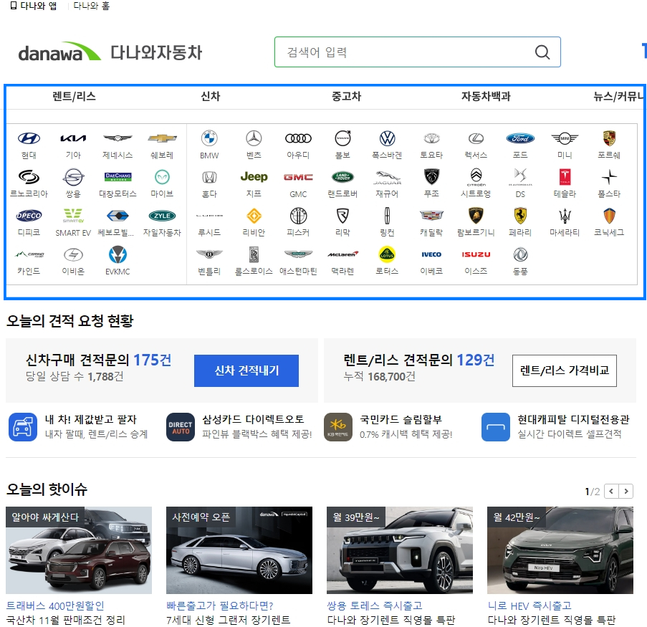Select the Volkswagen (폭스바겐) logo
Viewport: 647px width, 627px height.
[387, 139]
